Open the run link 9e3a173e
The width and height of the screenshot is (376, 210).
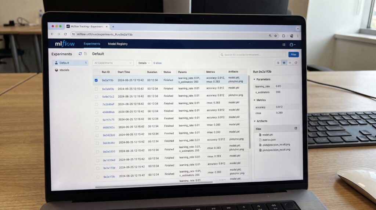tap(109, 168)
